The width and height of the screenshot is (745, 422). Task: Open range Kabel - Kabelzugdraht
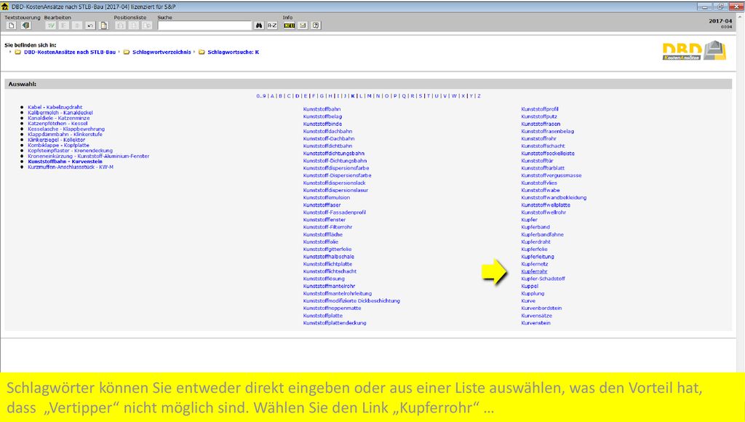[x=55, y=108]
